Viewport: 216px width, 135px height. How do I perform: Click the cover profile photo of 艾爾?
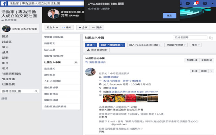[53, 14]
